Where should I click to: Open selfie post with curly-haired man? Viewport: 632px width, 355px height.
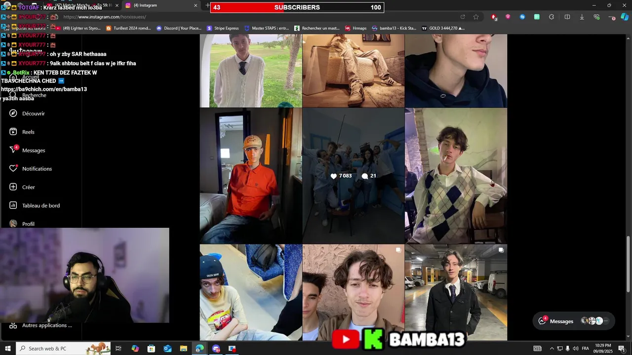click(353, 292)
